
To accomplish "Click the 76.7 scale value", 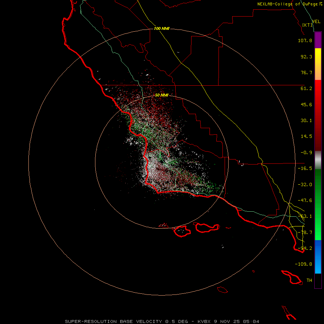I will pyautogui.click(x=306, y=72).
